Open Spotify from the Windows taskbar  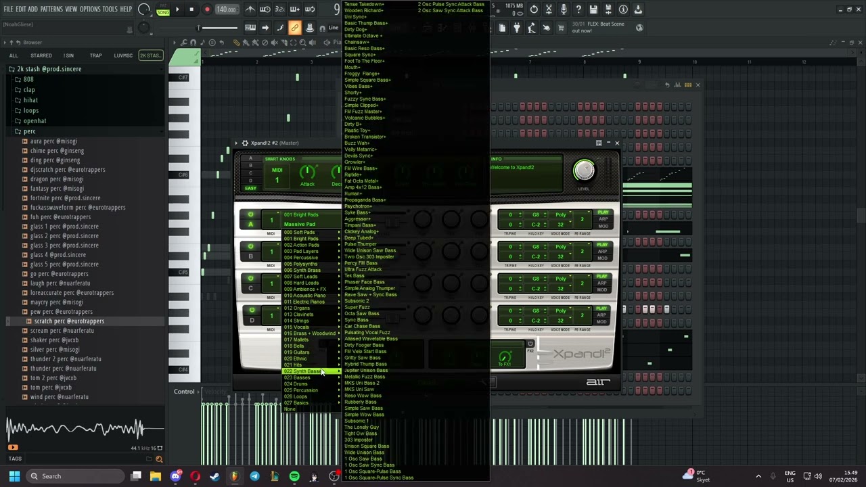point(294,476)
